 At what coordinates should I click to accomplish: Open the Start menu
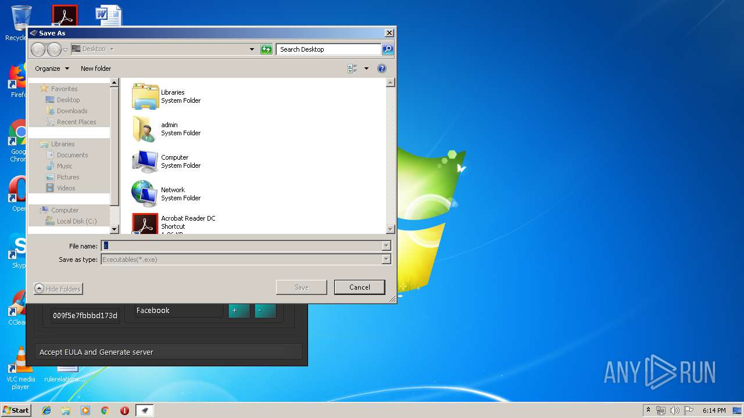point(16,410)
